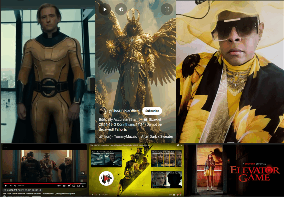Click the music note icon
Screen dimensions: 284x197
[101, 137]
